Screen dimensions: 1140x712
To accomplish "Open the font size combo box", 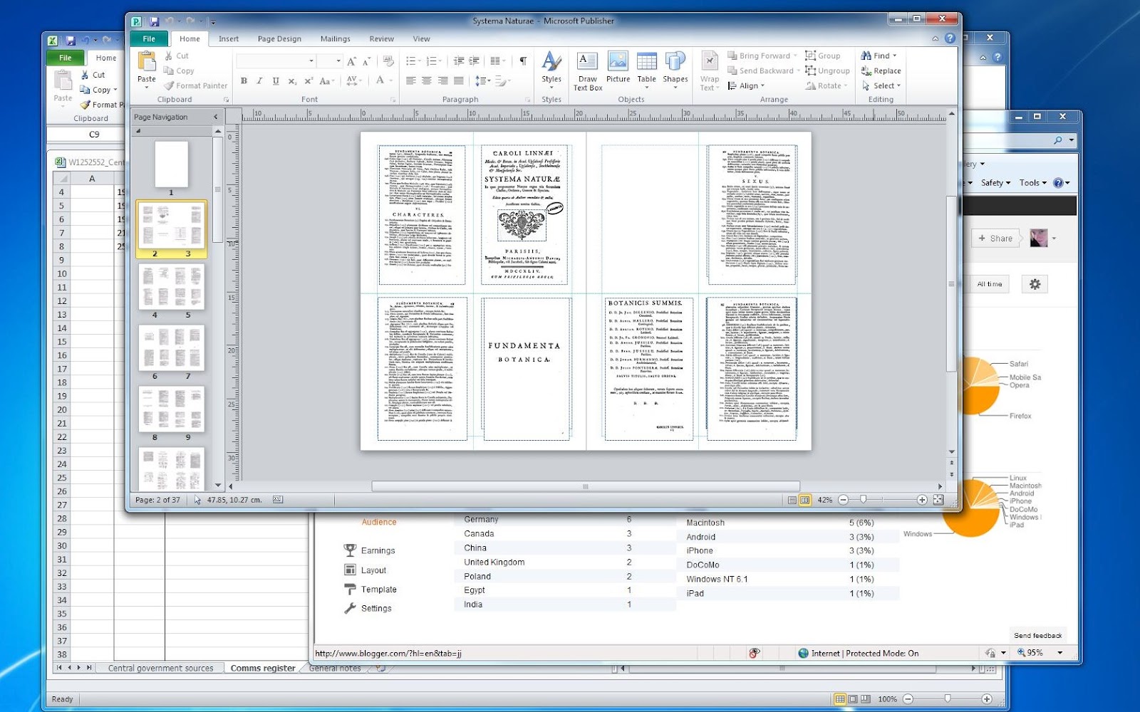I will [330, 61].
